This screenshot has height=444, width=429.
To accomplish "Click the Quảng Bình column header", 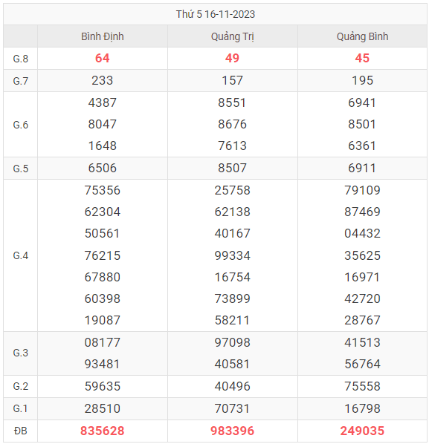I will pos(362,36).
